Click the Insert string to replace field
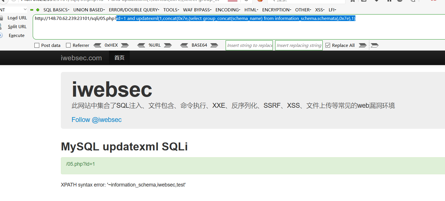Screen dimensions: 445x201 (249, 45)
